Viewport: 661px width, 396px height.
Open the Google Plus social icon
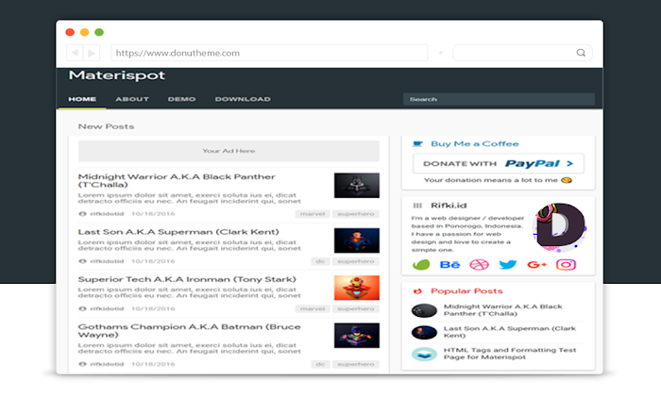tap(536, 265)
